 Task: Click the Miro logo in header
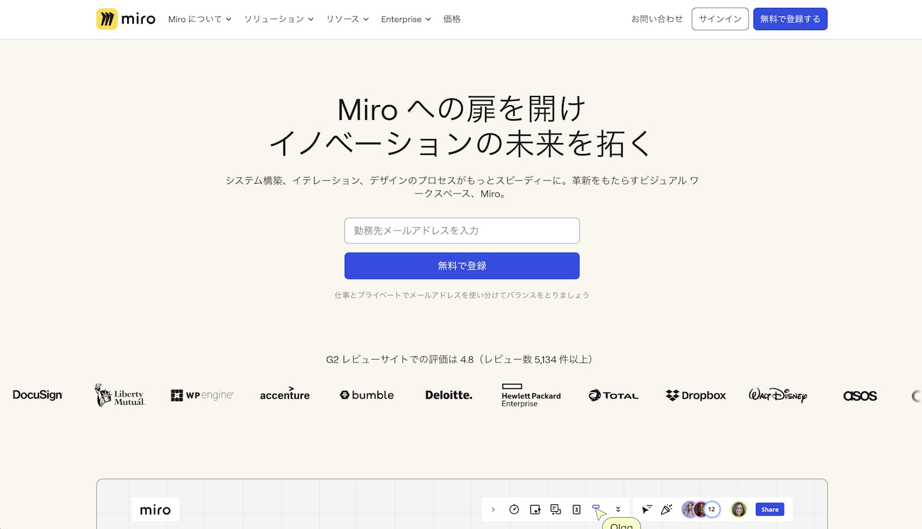point(126,19)
